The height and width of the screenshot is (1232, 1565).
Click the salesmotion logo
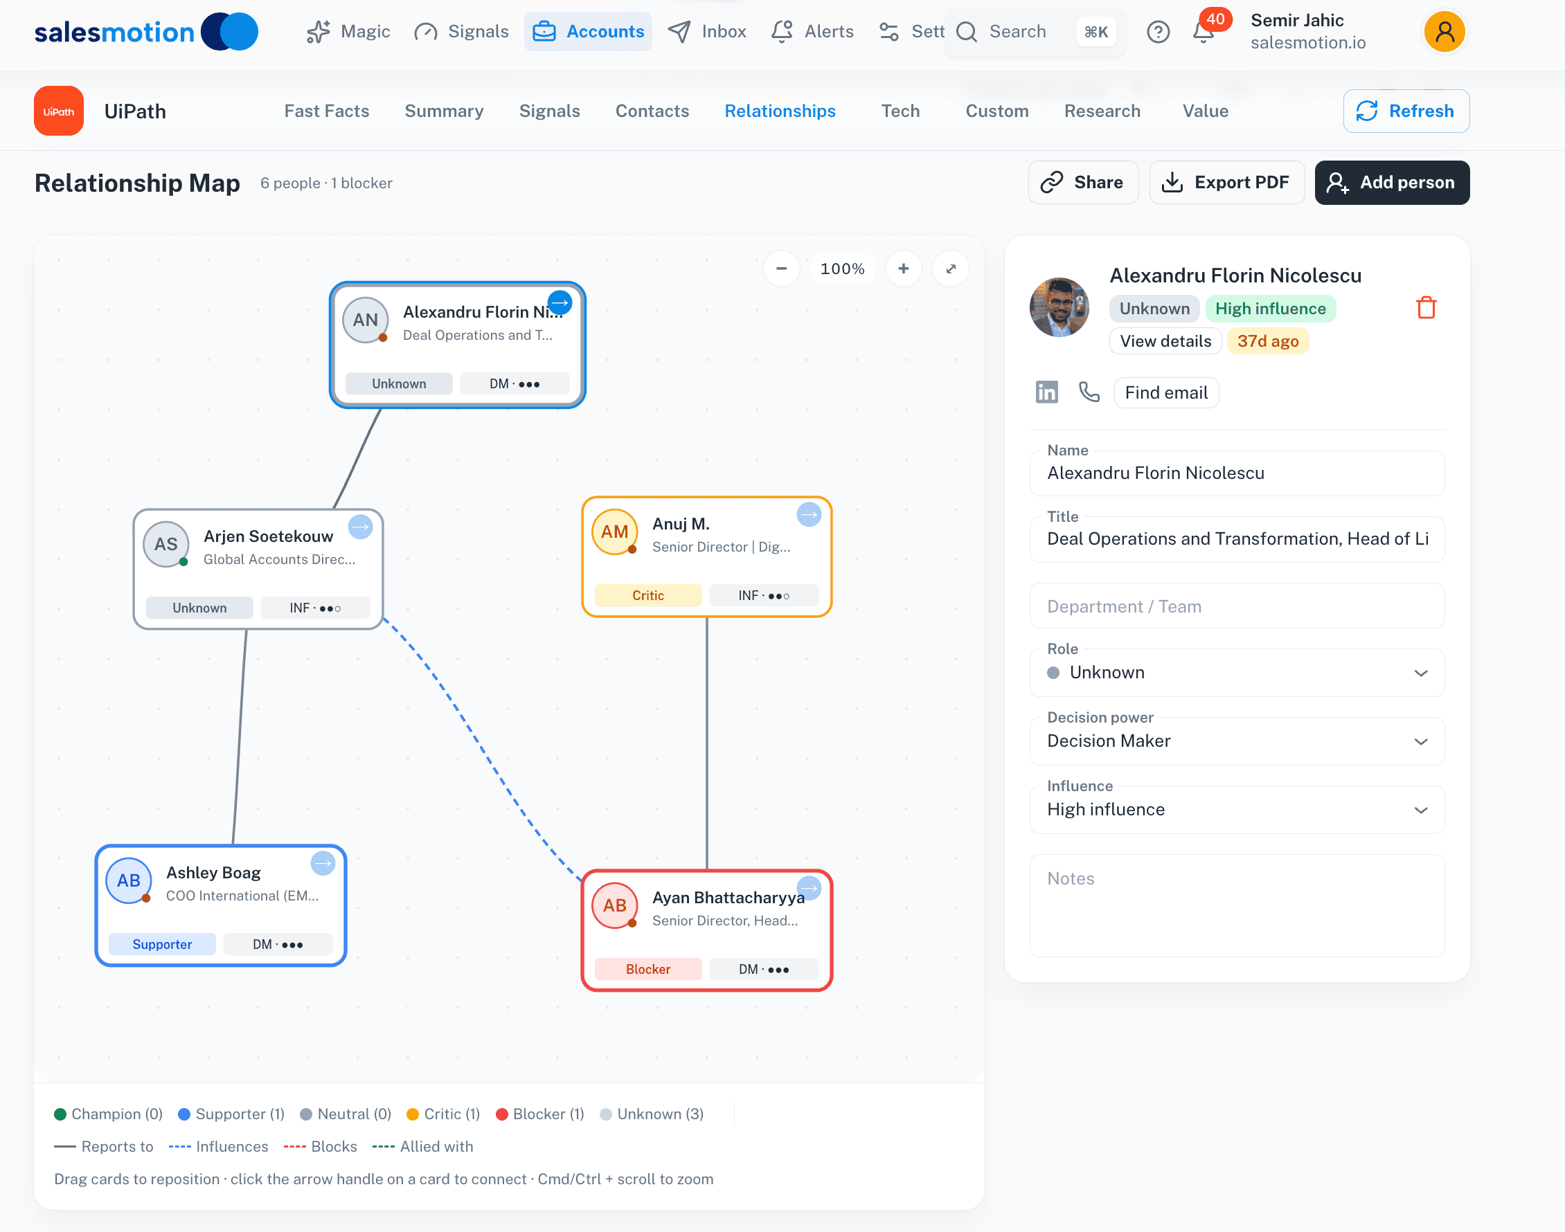coord(147,32)
